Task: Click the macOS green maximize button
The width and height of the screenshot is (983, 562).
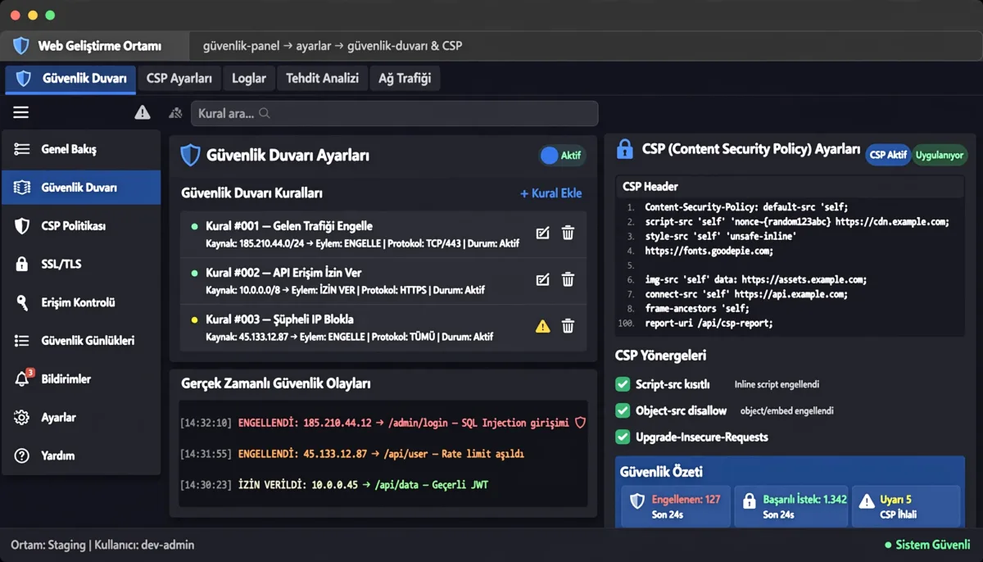Action: (50, 16)
